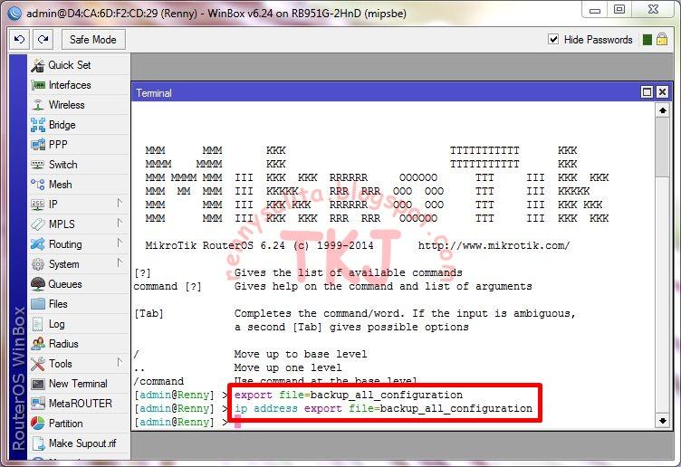
Task: Expand the System submenu arrow
Action: point(120,263)
